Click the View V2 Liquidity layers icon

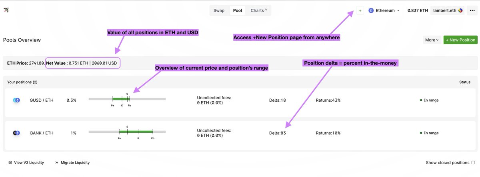point(10,163)
